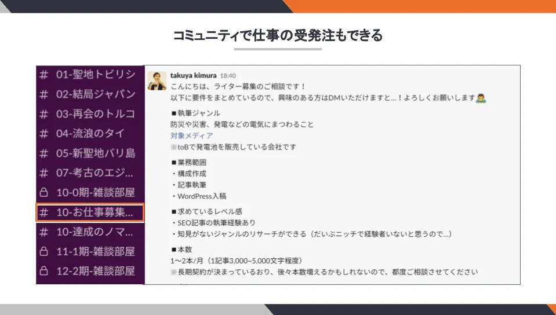Go to the 04-流浪のタイ channel
The height and width of the screenshot is (315, 556).
click(90, 134)
